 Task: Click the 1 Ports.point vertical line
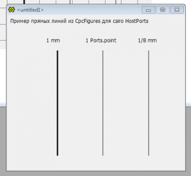[103, 103]
